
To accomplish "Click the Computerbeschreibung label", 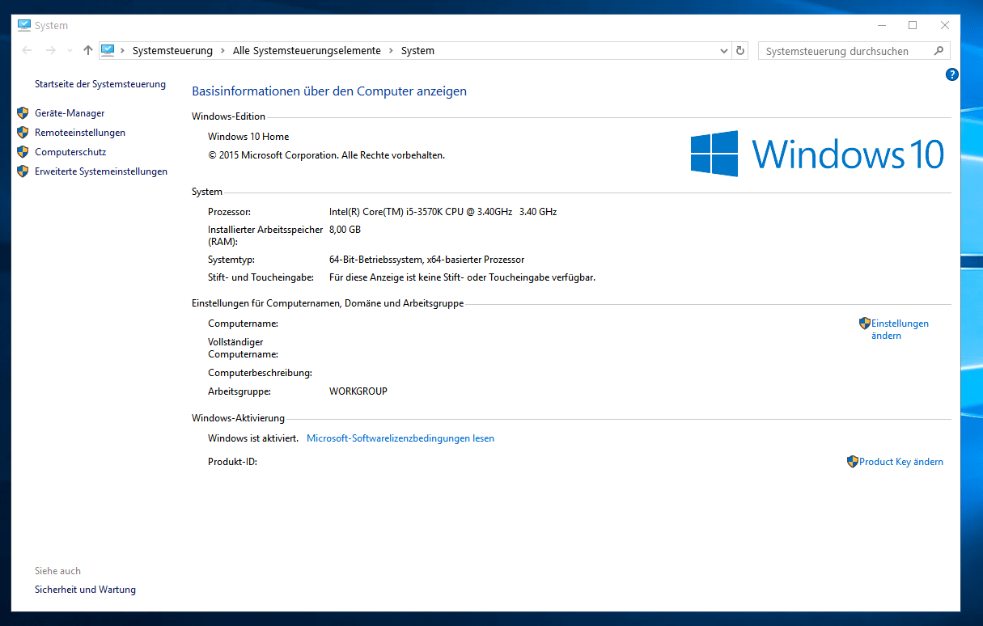I will [x=260, y=373].
